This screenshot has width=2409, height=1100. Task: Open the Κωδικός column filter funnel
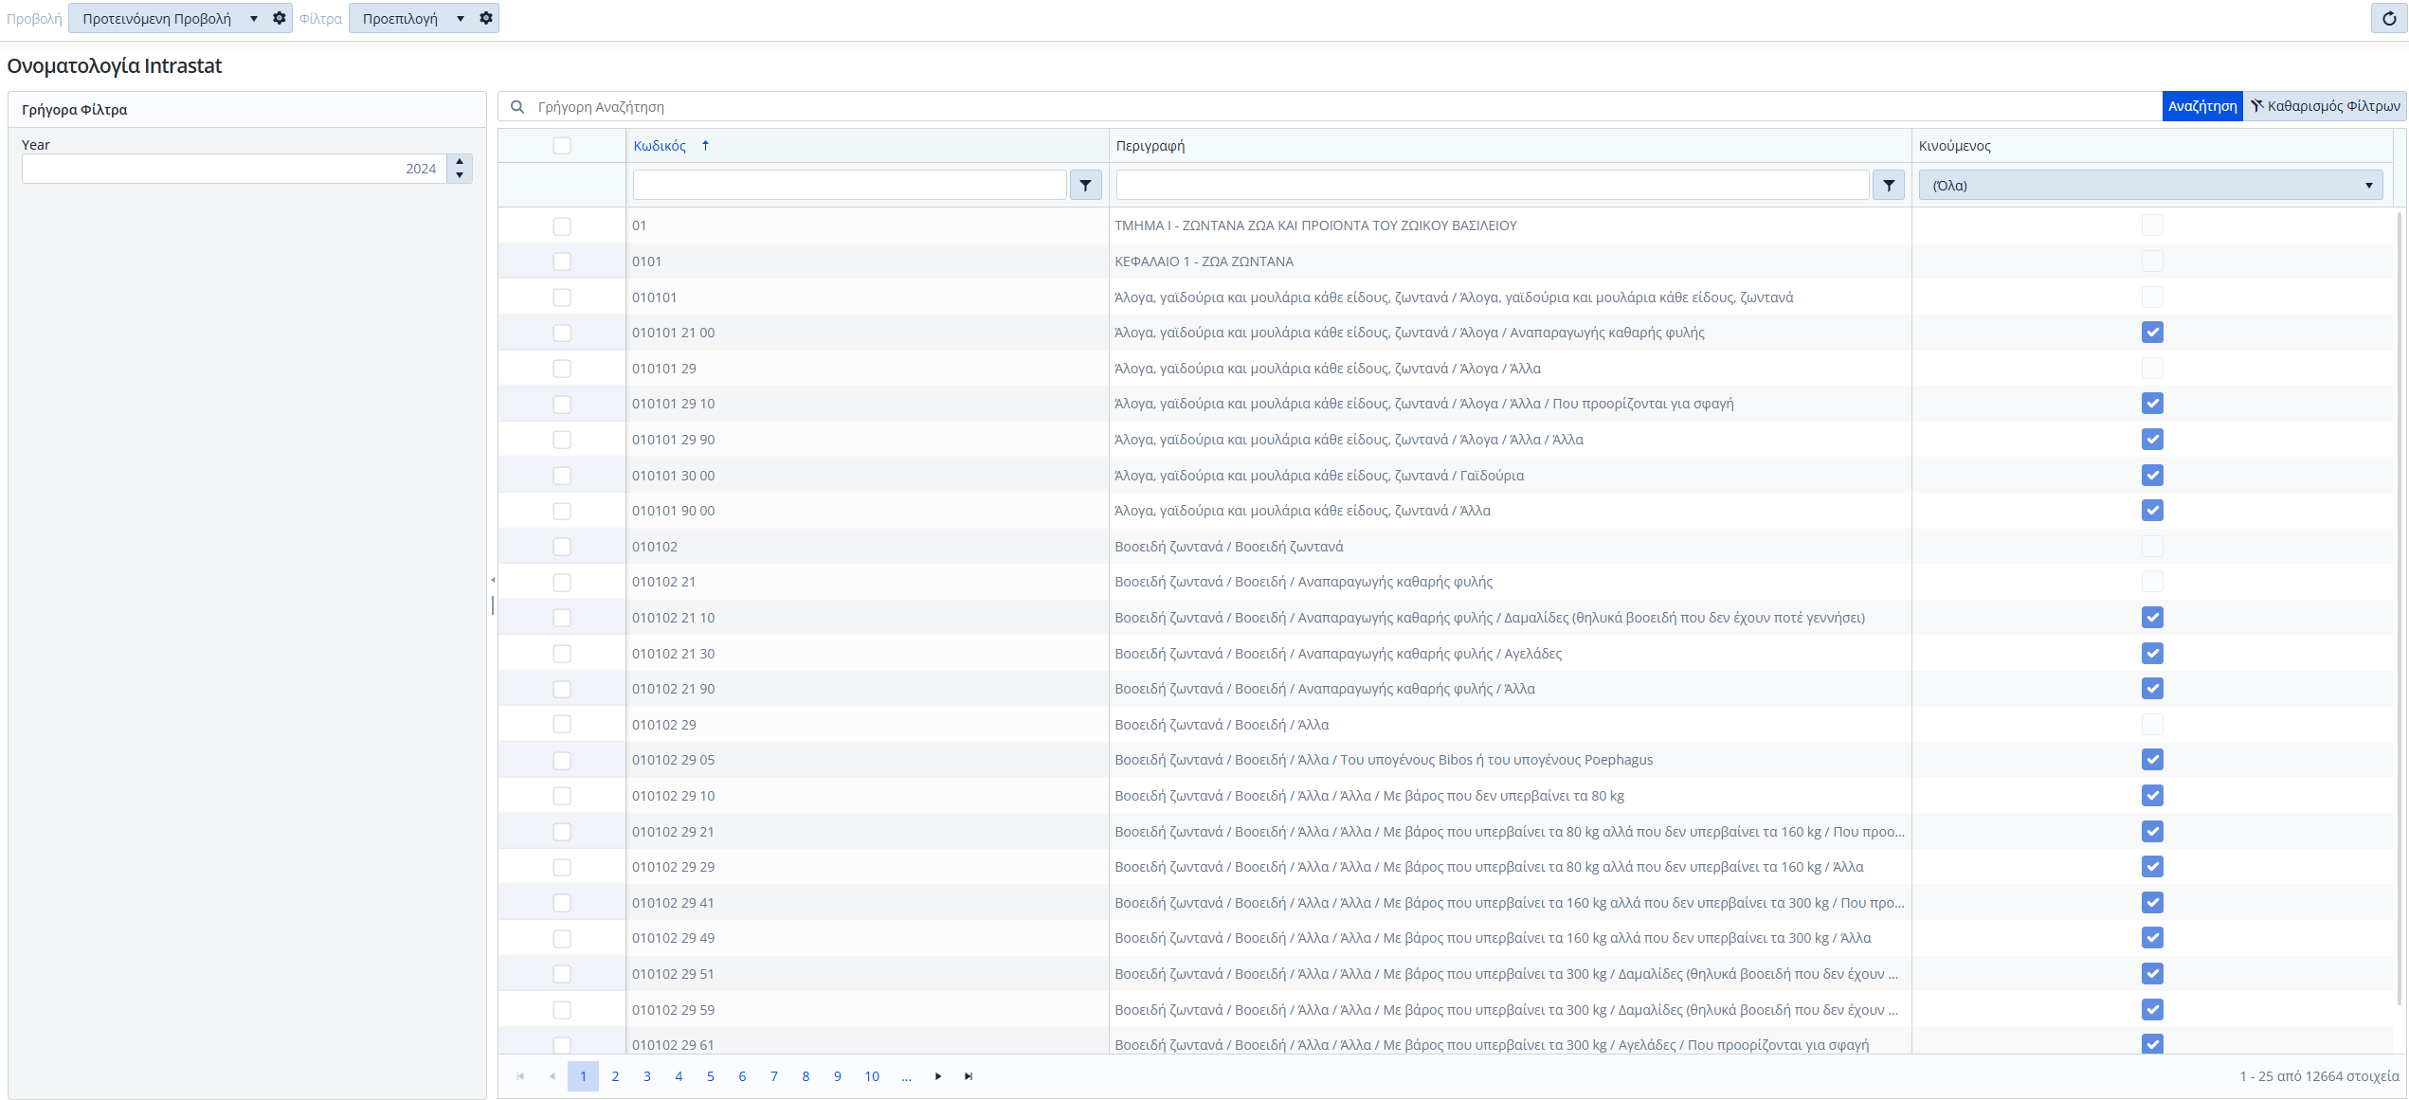pyautogui.click(x=1086, y=186)
